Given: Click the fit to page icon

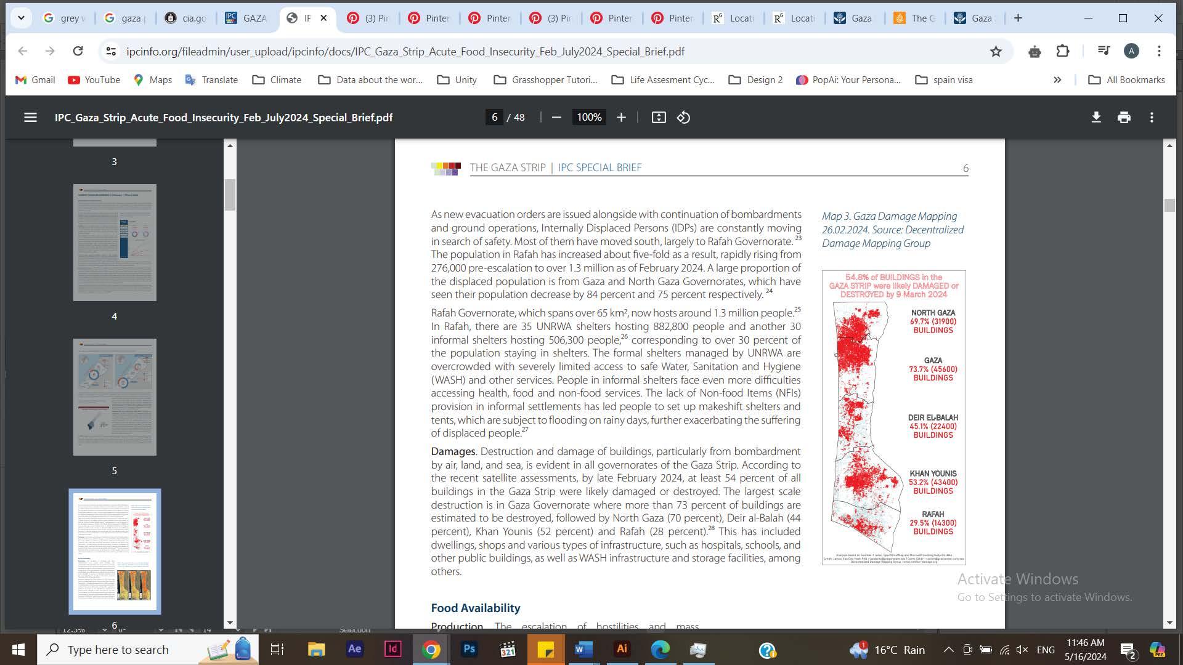Looking at the screenshot, I should [x=659, y=117].
